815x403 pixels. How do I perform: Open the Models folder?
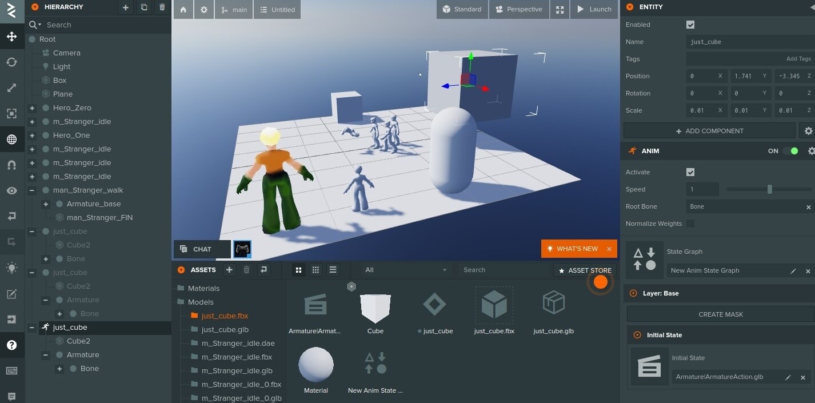point(201,302)
